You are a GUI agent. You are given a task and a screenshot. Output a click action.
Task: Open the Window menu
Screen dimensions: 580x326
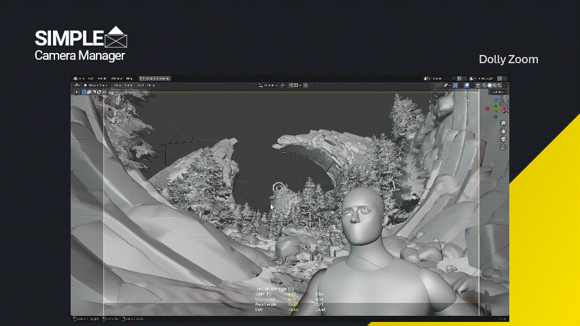click(117, 78)
